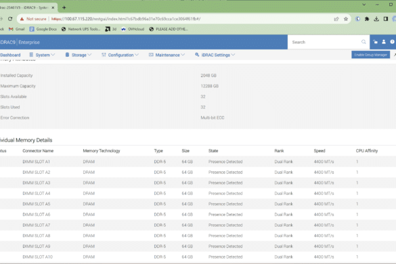Open the Google Docs bookmark
396x264 pixels.
tap(43, 29)
